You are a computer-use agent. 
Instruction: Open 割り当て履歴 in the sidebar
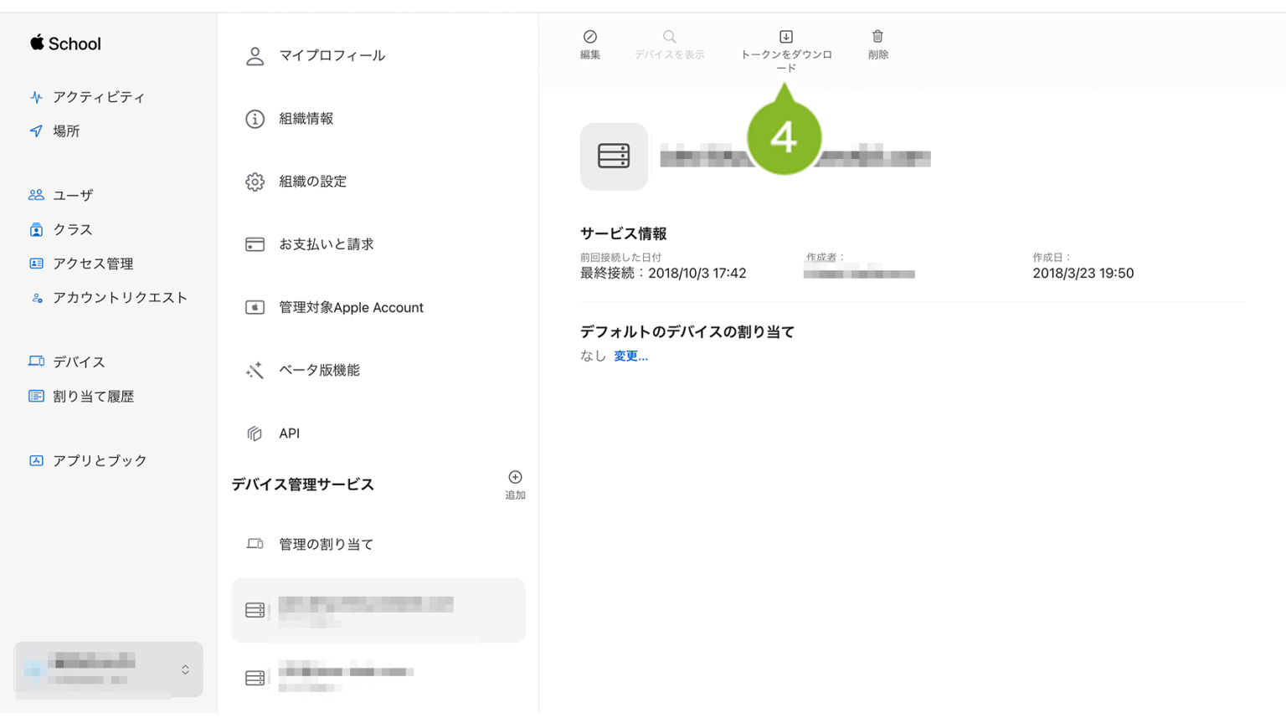point(93,397)
